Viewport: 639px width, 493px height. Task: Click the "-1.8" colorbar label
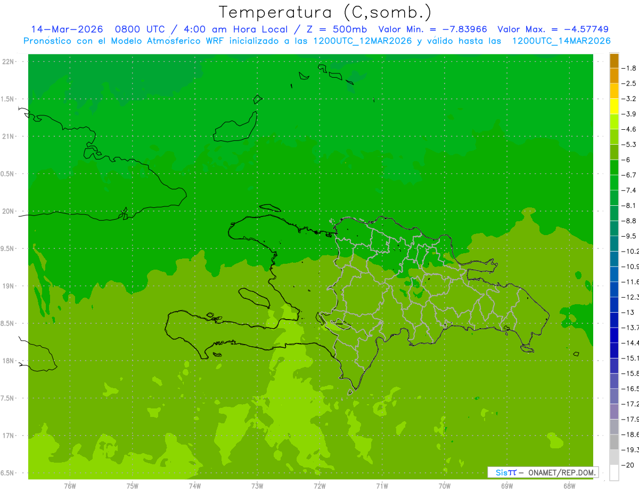[629, 68]
